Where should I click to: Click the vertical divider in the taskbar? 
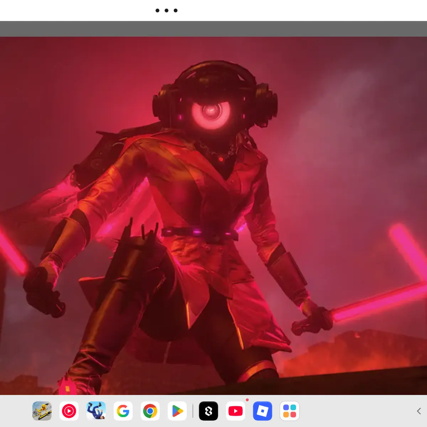193,411
